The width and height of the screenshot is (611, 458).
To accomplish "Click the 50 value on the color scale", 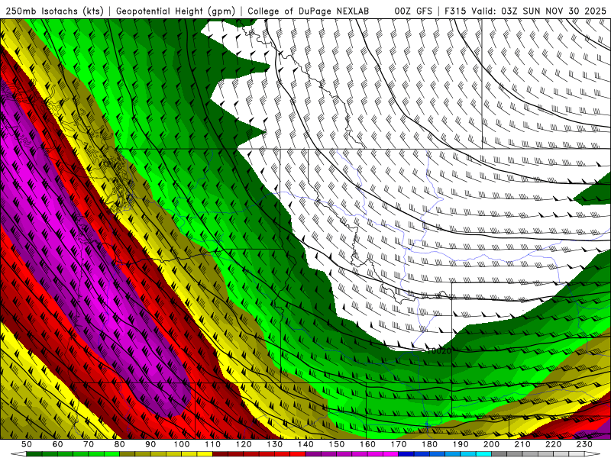I will pyautogui.click(x=27, y=444).
